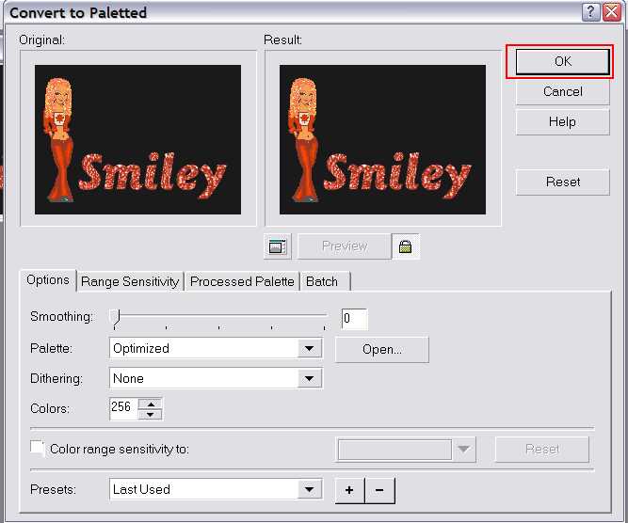Click Open button next to Palette
628x523 pixels.
[381, 350]
